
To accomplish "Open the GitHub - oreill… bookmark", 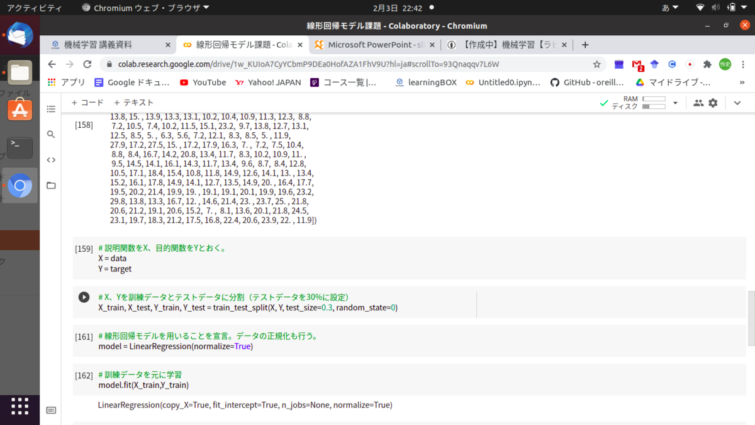I will [587, 82].
